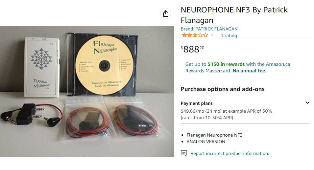314x170 pixels.
Task: Click the $150 in rewards text
Action: pyautogui.click(x=226, y=64)
